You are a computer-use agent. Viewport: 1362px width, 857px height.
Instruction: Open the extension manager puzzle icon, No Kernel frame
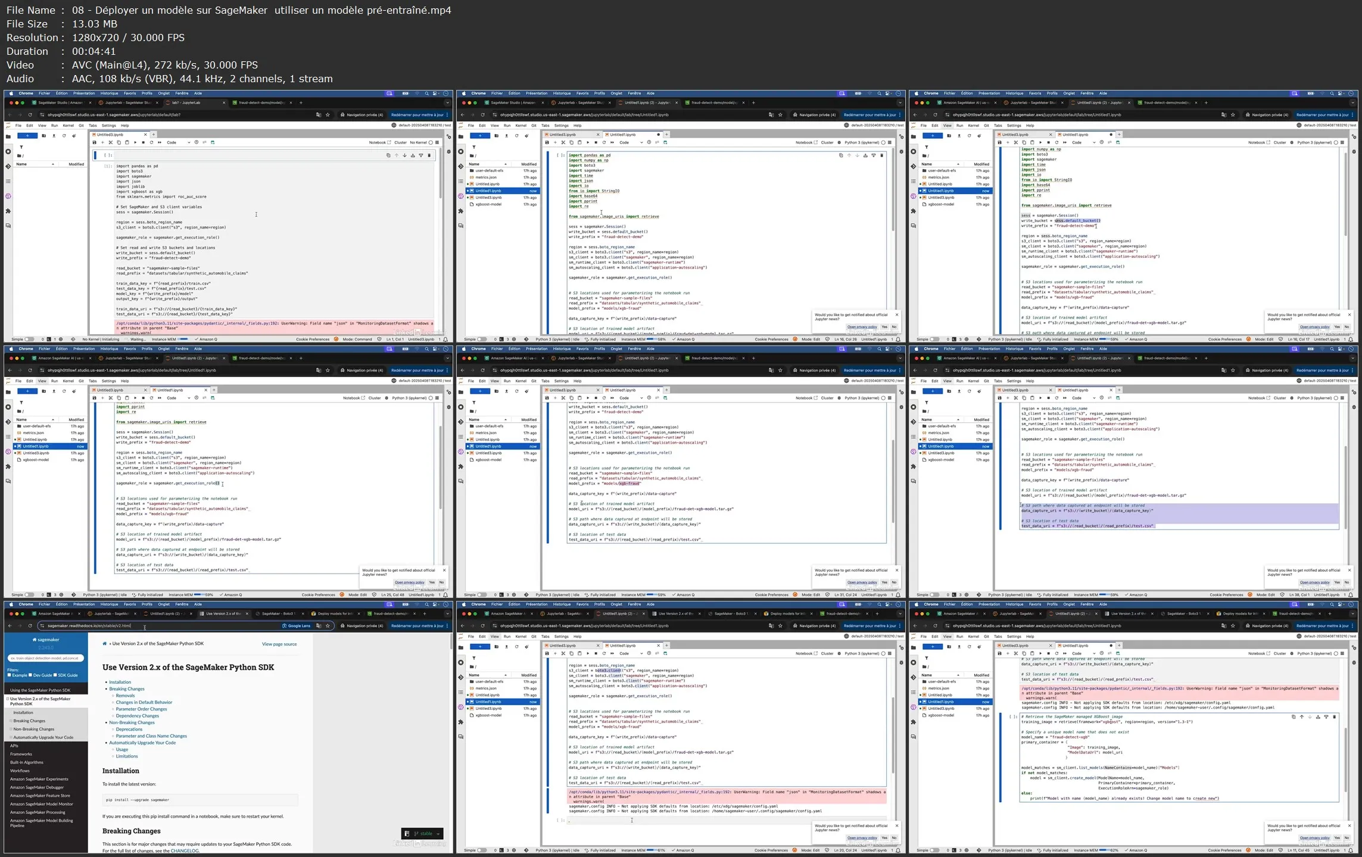[x=8, y=211]
